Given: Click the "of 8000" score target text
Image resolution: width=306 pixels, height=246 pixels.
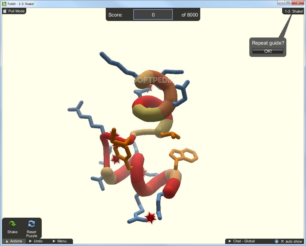Looking at the screenshot, I should click(x=190, y=15).
